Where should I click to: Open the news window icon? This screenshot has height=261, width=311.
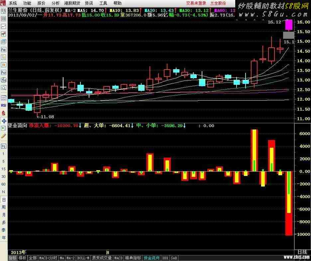coord(3,42)
